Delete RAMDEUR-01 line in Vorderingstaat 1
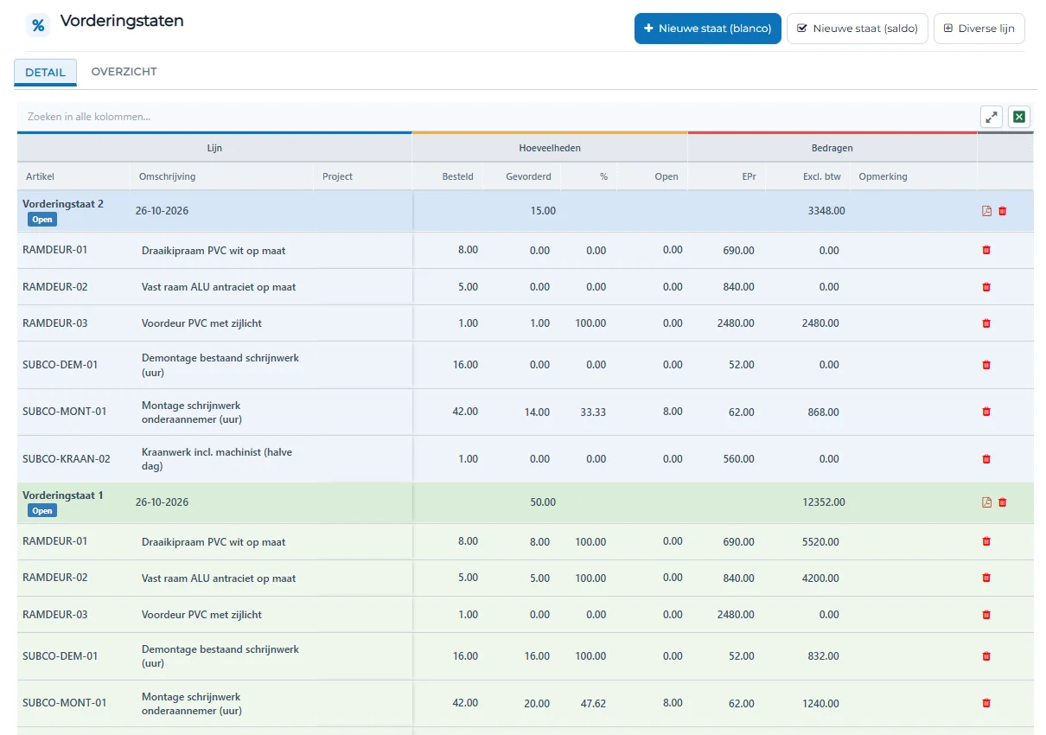The height and width of the screenshot is (735, 1046). coord(986,541)
